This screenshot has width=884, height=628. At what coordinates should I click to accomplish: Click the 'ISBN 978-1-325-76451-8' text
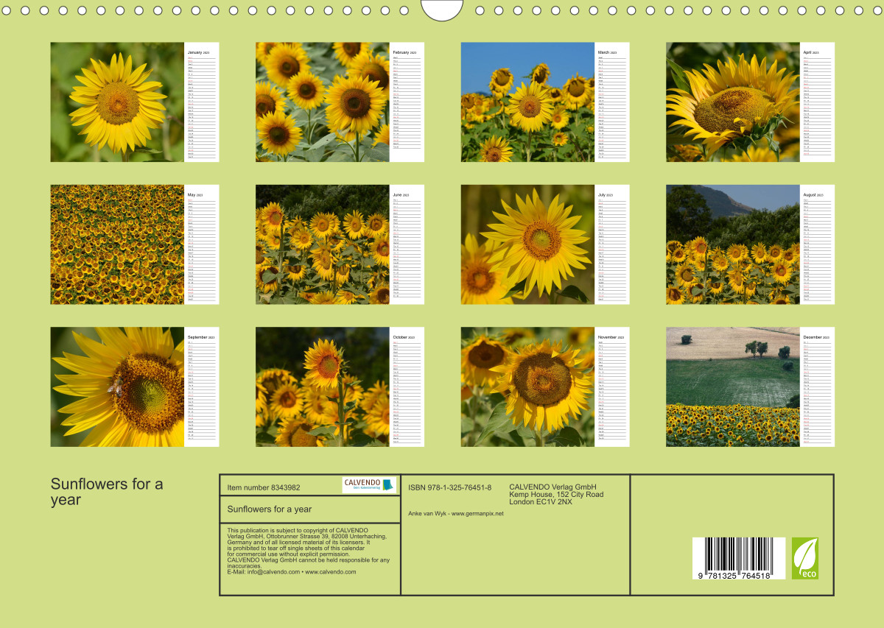(449, 487)
